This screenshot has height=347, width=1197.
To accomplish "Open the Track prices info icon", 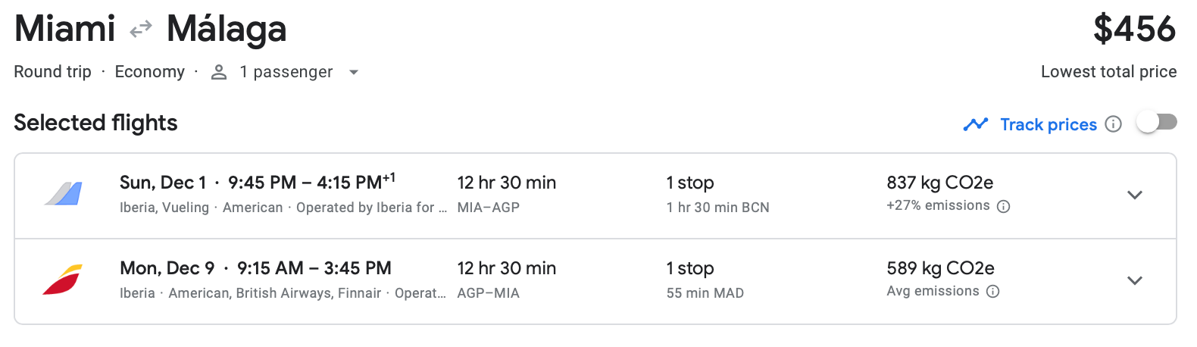I will coord(1113,124).
